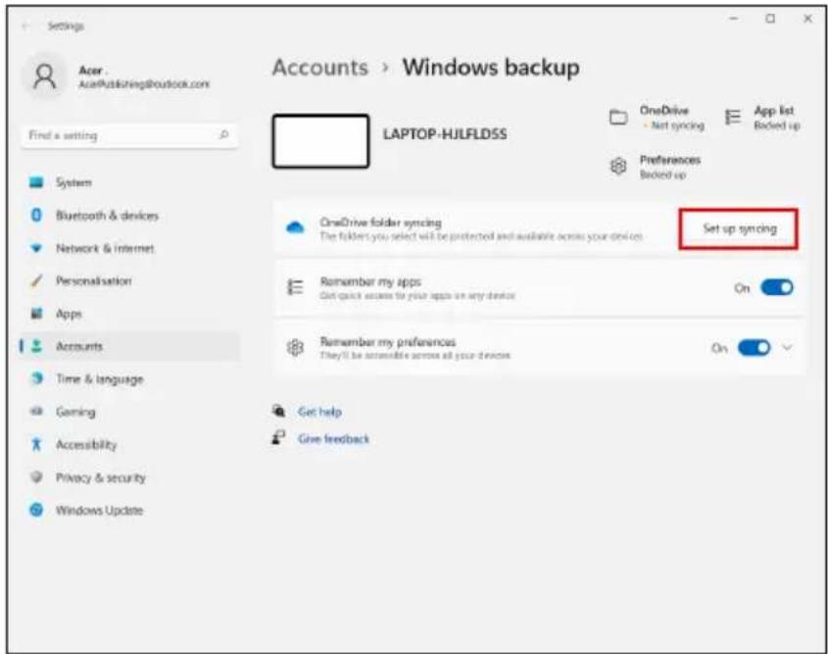Click Accounts in the breadcrumb
The height and width of the screenshot is (654, 828).
320,67
